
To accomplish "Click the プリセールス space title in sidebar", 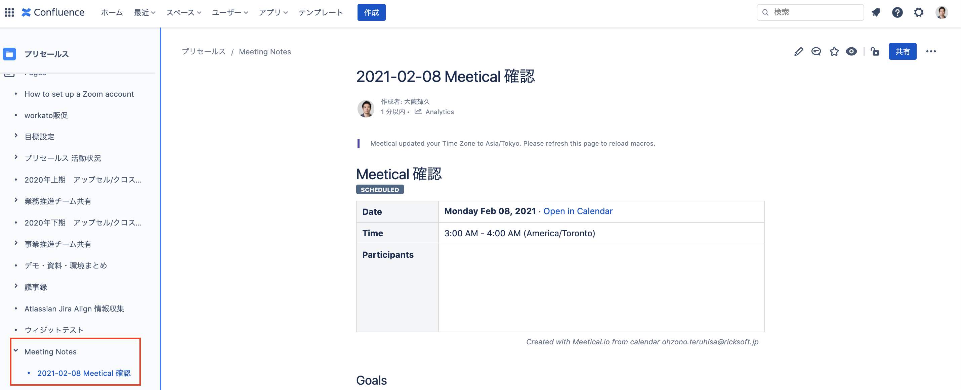I will [47, 54].
